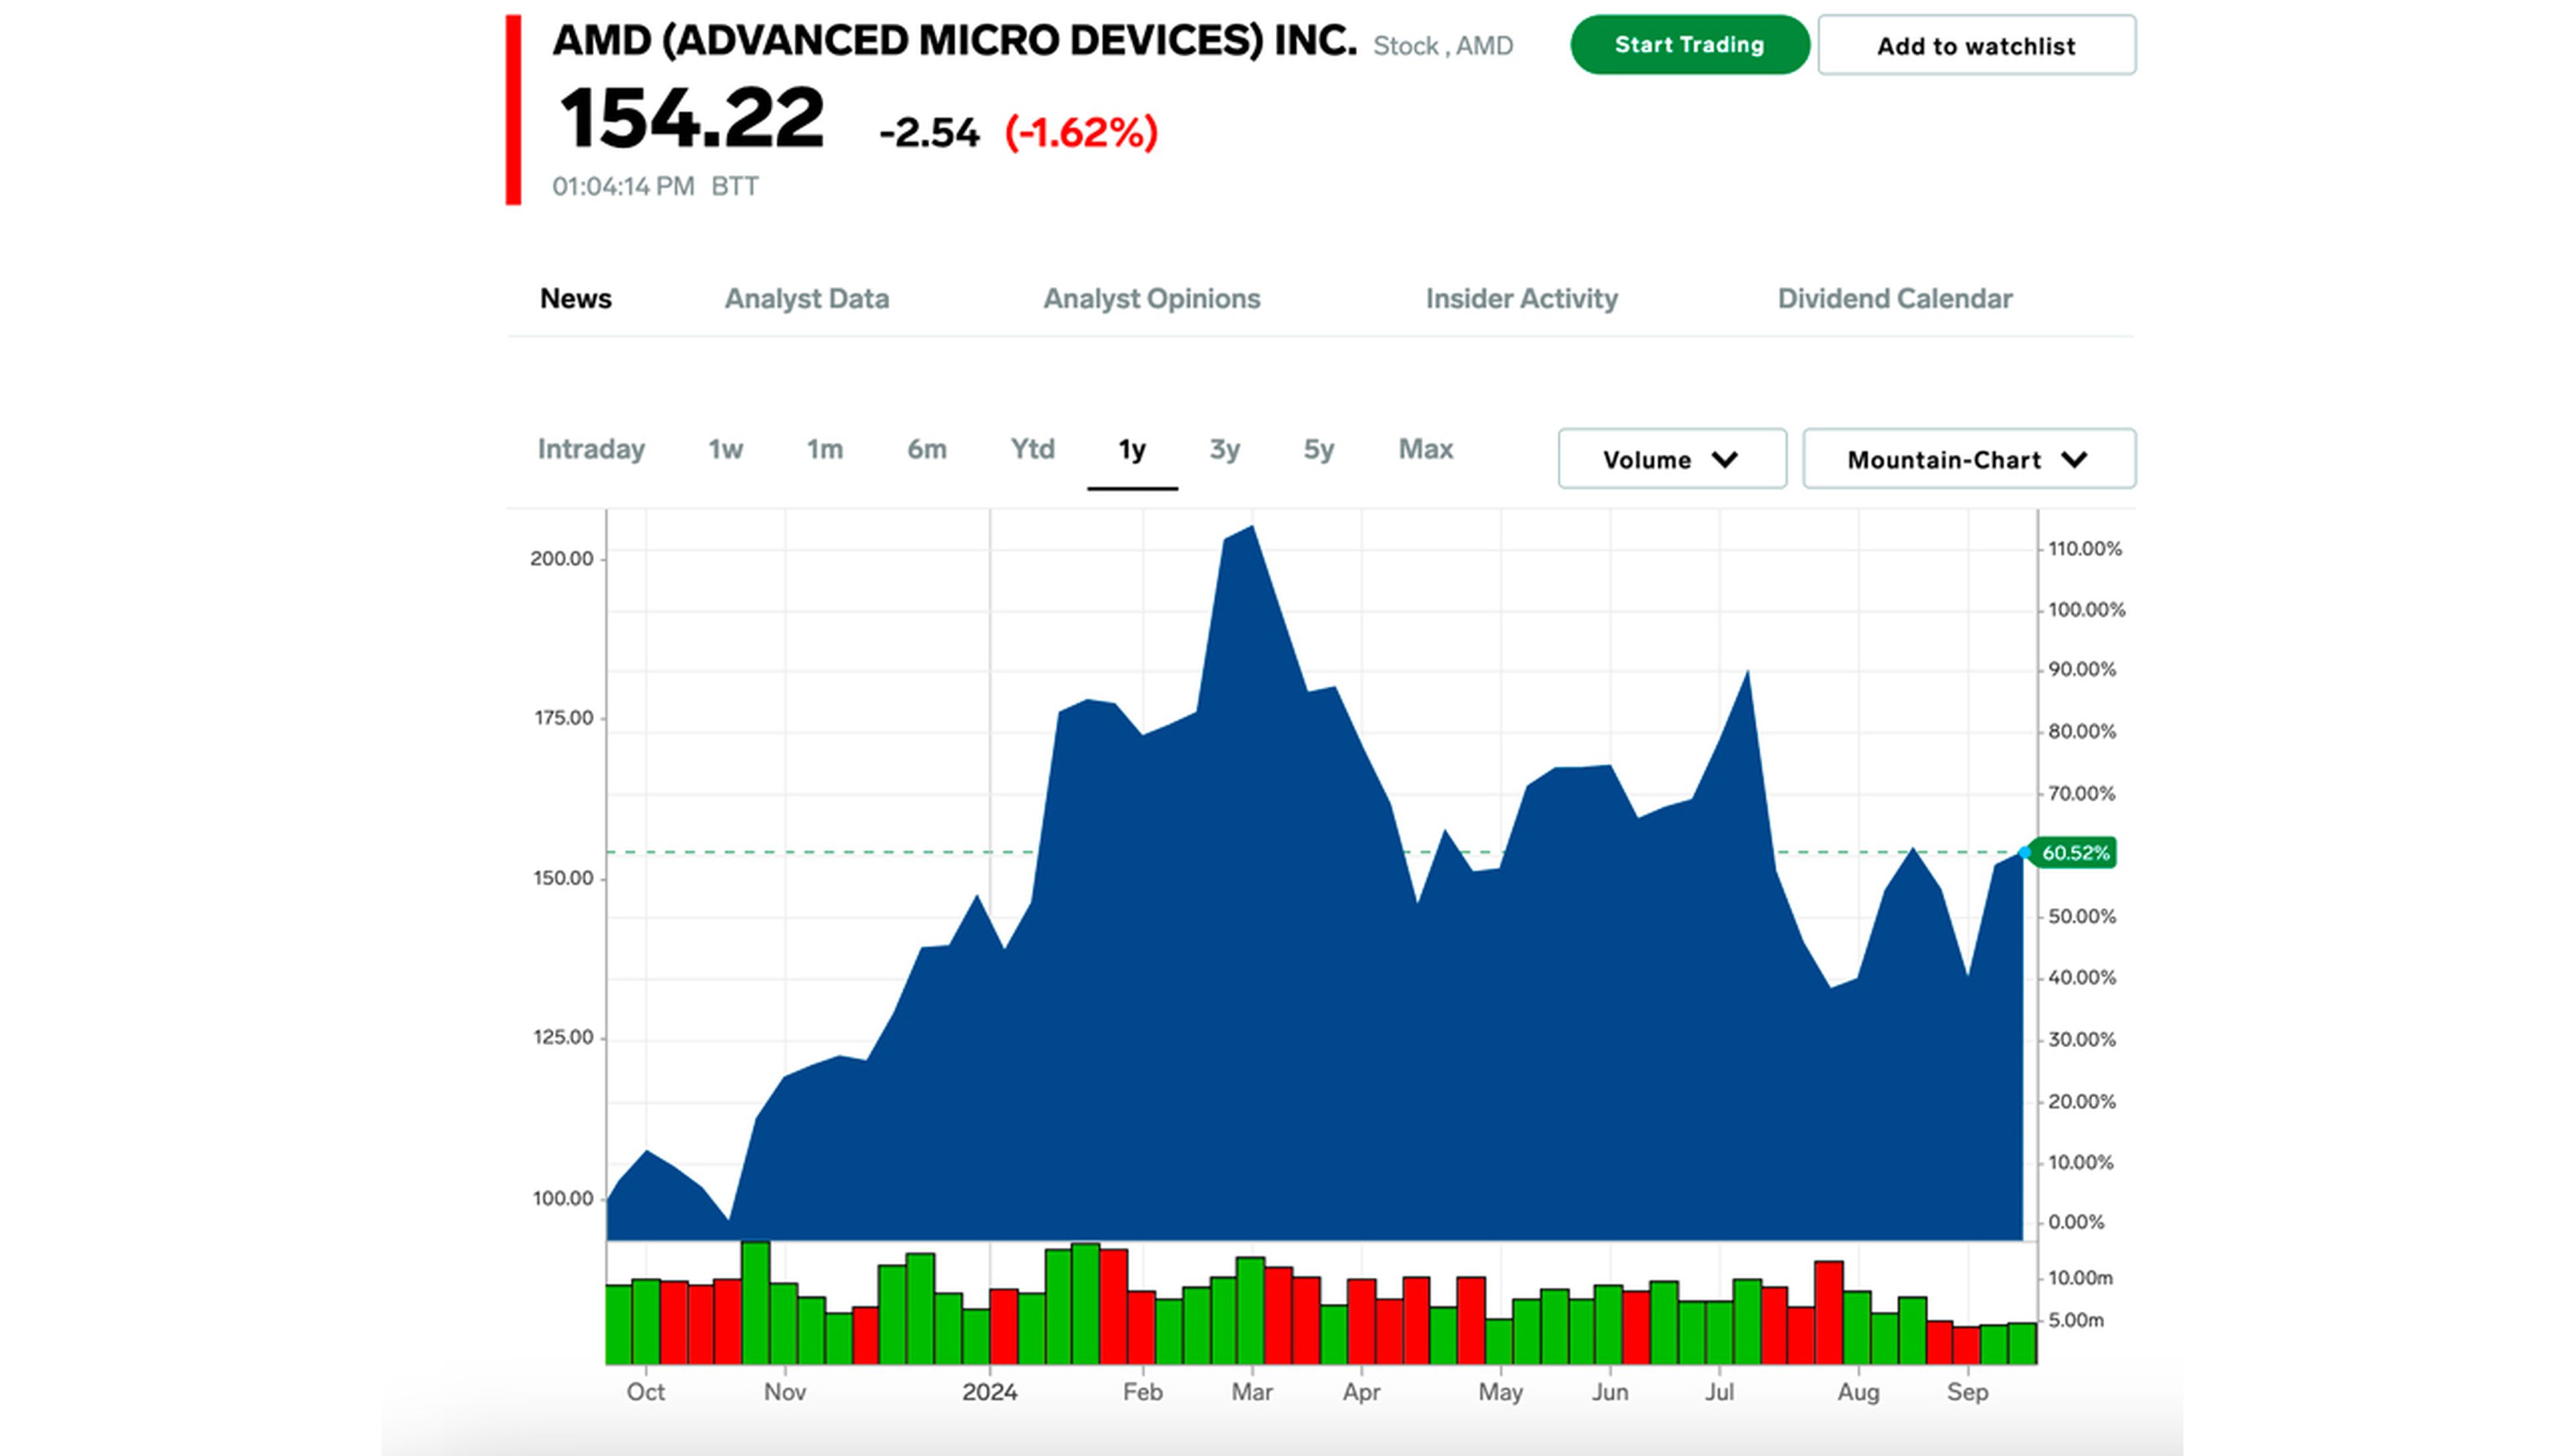The height and width of the screenshot is (1456, 2557).
Task: Click the Start Trading button
Action: pos(1689,45)
